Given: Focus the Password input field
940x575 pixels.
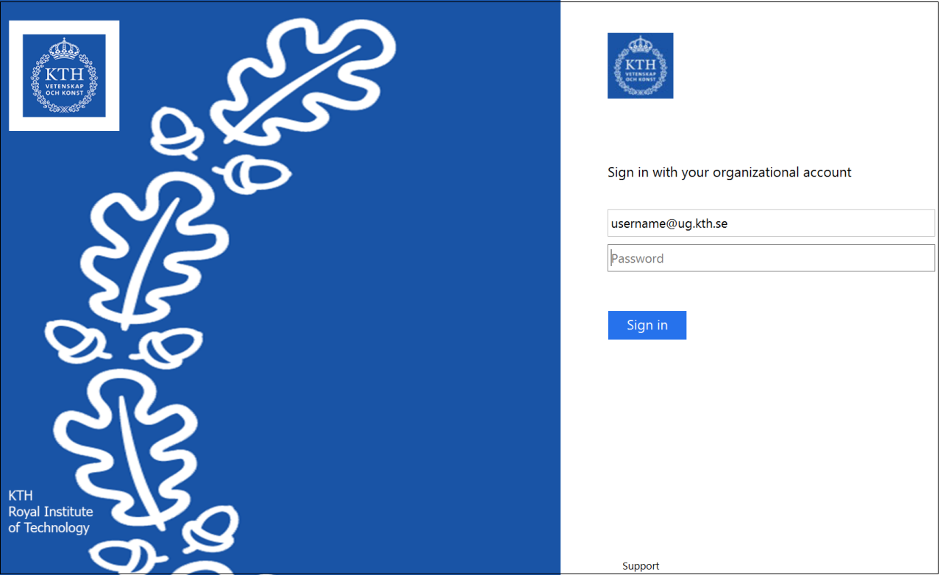Looking at the screenshot, I should (x=771, y=258).
